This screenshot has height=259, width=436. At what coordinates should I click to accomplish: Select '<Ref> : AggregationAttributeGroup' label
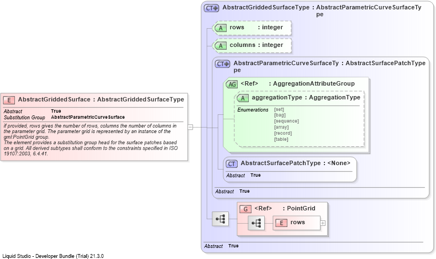(297, 83)
